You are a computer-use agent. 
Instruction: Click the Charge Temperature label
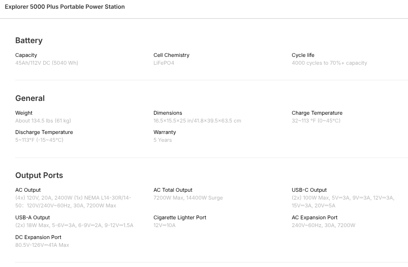click(x=317, y=113)
